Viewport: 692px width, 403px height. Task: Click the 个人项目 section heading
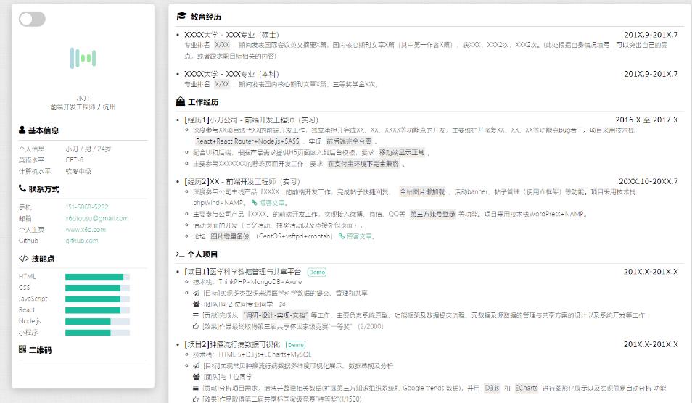pos(202,254)
